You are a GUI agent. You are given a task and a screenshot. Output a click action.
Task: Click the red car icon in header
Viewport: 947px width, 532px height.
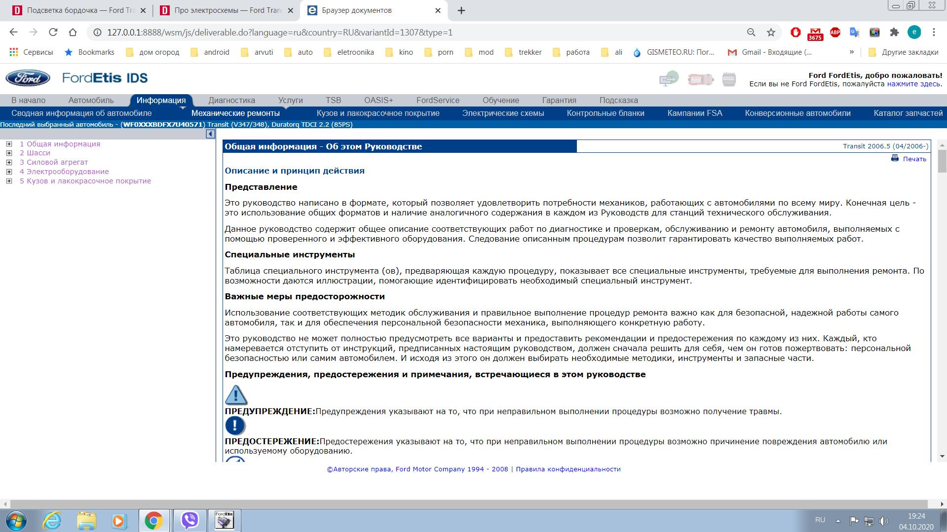point(701,79)
